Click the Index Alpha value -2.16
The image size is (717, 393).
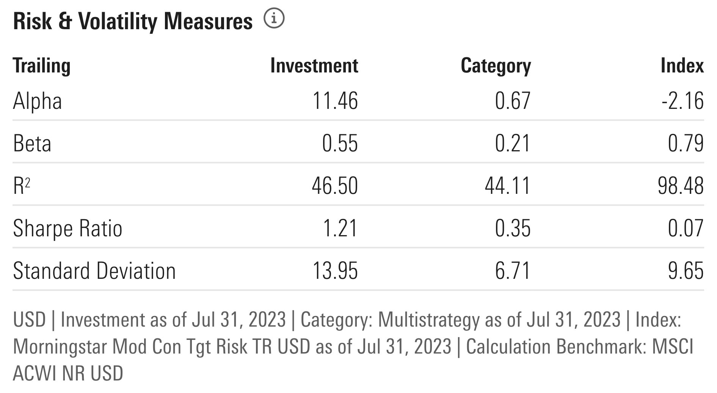(682, 101)
